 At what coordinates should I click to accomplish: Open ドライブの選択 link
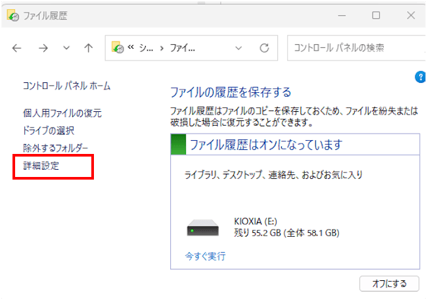point(49,130)
